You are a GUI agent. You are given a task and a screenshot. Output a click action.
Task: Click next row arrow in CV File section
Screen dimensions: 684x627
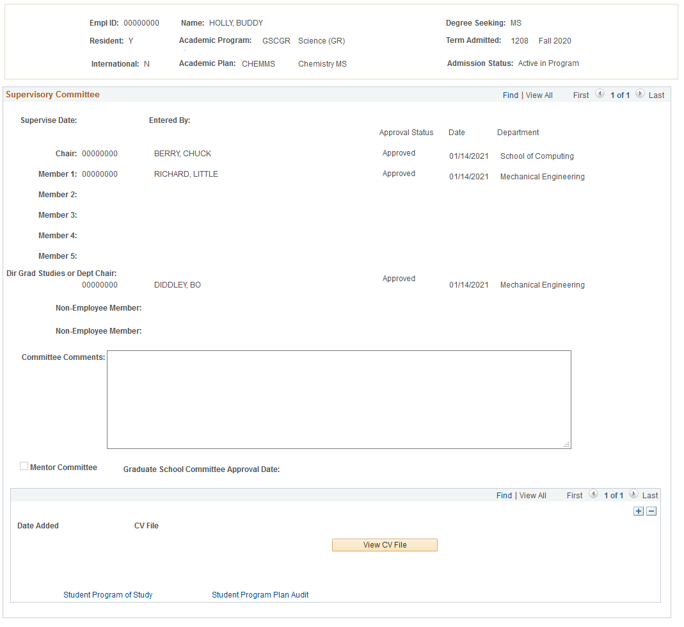pos(633,494)
